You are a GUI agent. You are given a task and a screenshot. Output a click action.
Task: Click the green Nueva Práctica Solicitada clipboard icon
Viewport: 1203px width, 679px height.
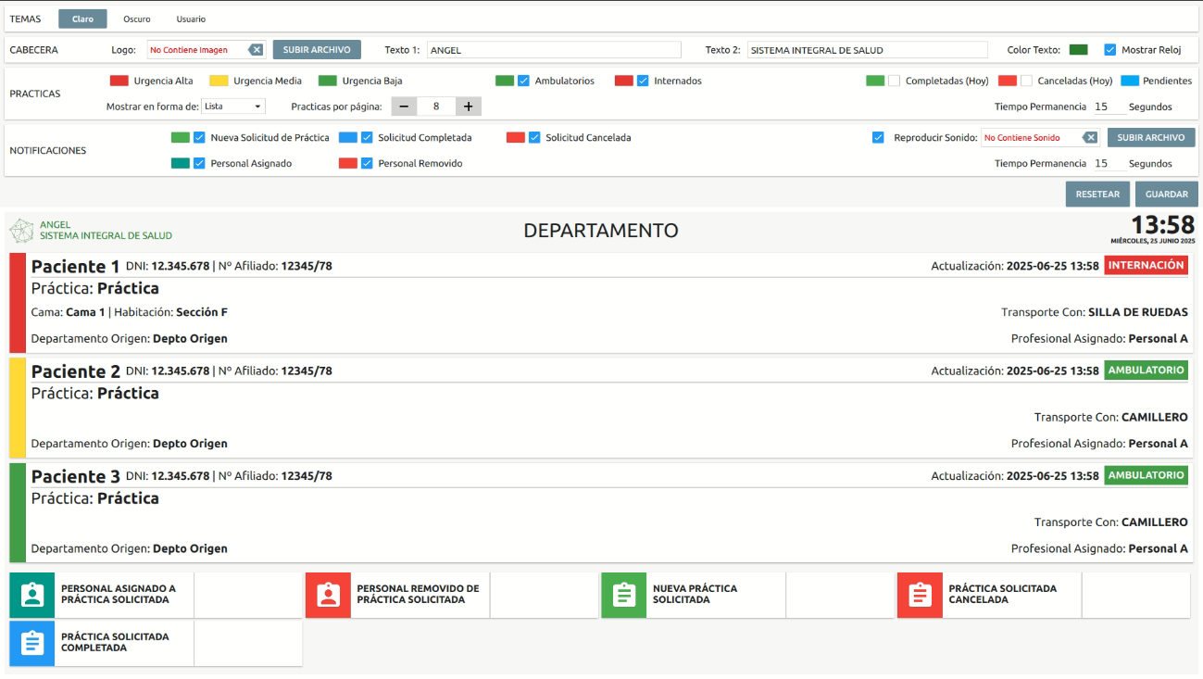click(x=623, y=595)
